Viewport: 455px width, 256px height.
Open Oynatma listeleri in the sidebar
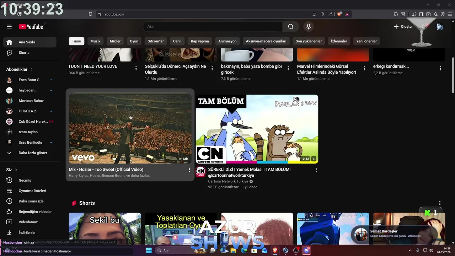click(30, 191)
